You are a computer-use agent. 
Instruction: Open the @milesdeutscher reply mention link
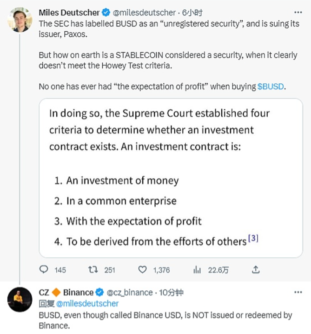(87, 303)
